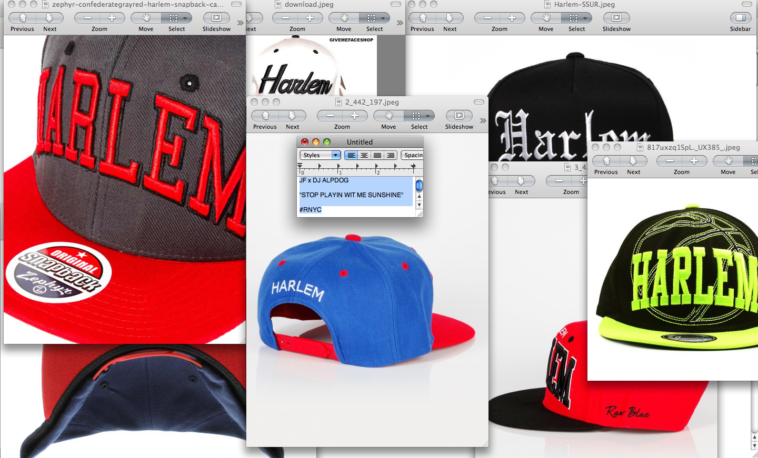Enable the Move tool in zephyr snapback window
Screen dimensions: 758x458
tap(146, 18)
